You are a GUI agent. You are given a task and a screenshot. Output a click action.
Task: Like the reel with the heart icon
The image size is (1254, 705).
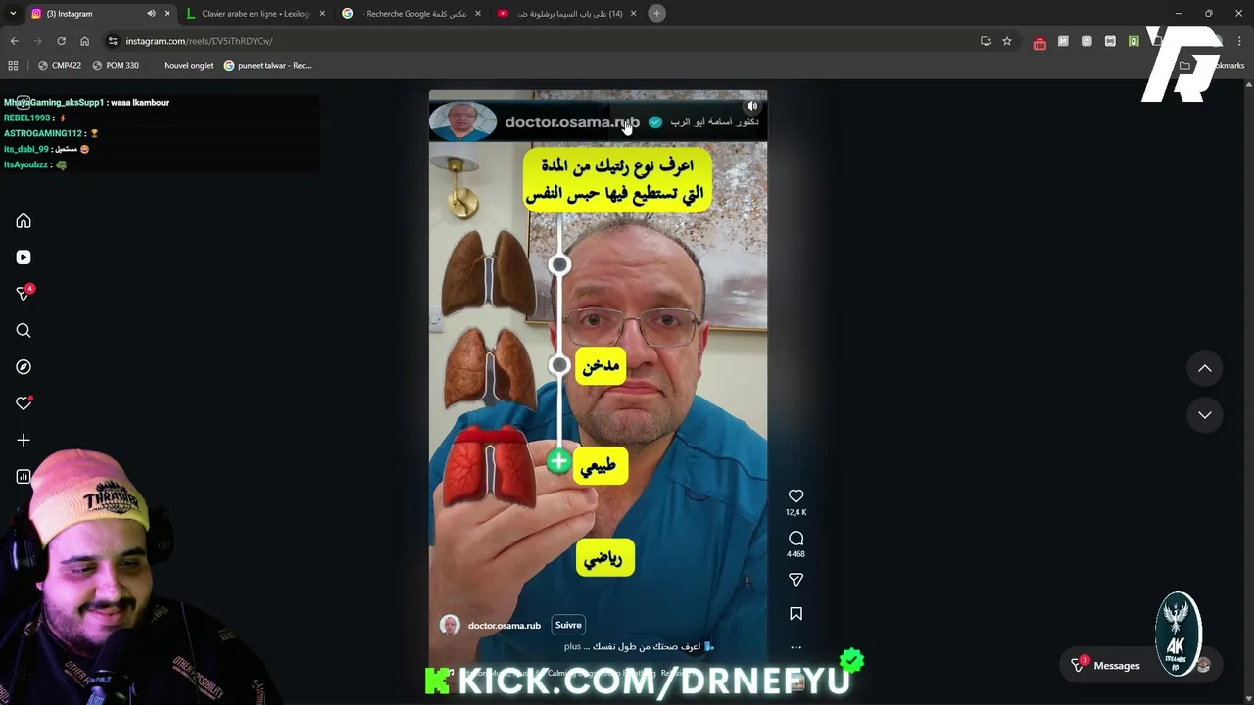point(796,496)
